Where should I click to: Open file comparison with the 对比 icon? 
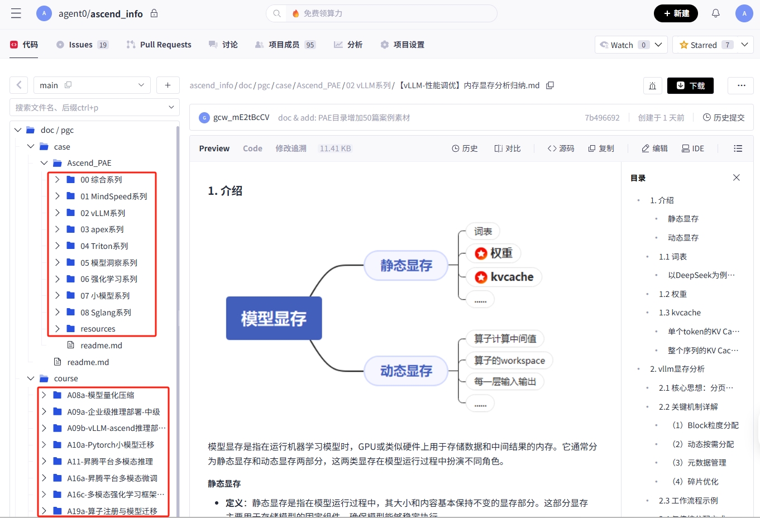click(x=506, y=148)
